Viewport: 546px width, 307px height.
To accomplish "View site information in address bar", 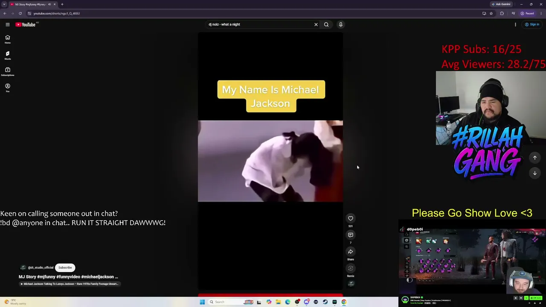I will tap(29, 13).
